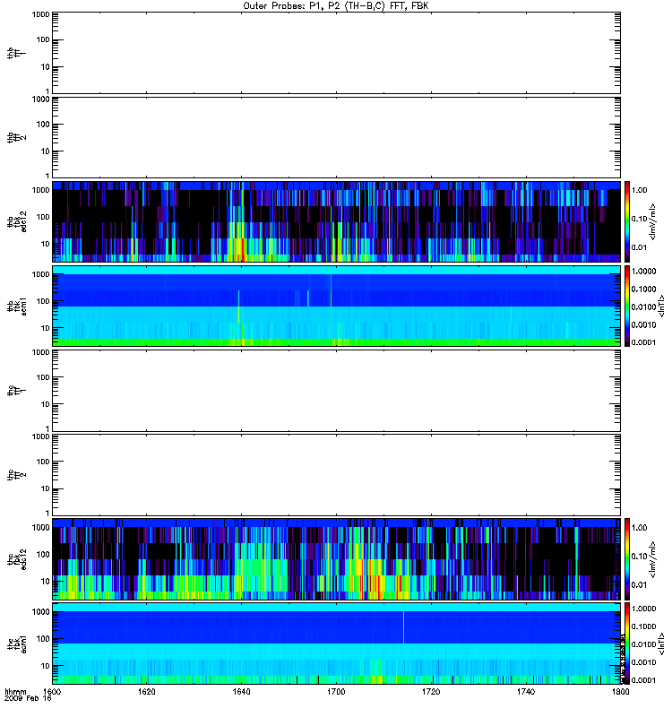Click the vertical spike near 1714 in thc scm1
Viewport: 672px width, 717px height.
[404, 624]
